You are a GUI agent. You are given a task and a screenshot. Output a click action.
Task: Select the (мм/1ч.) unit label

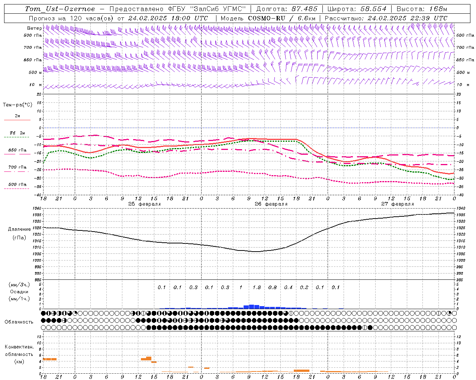pos(19,298)
